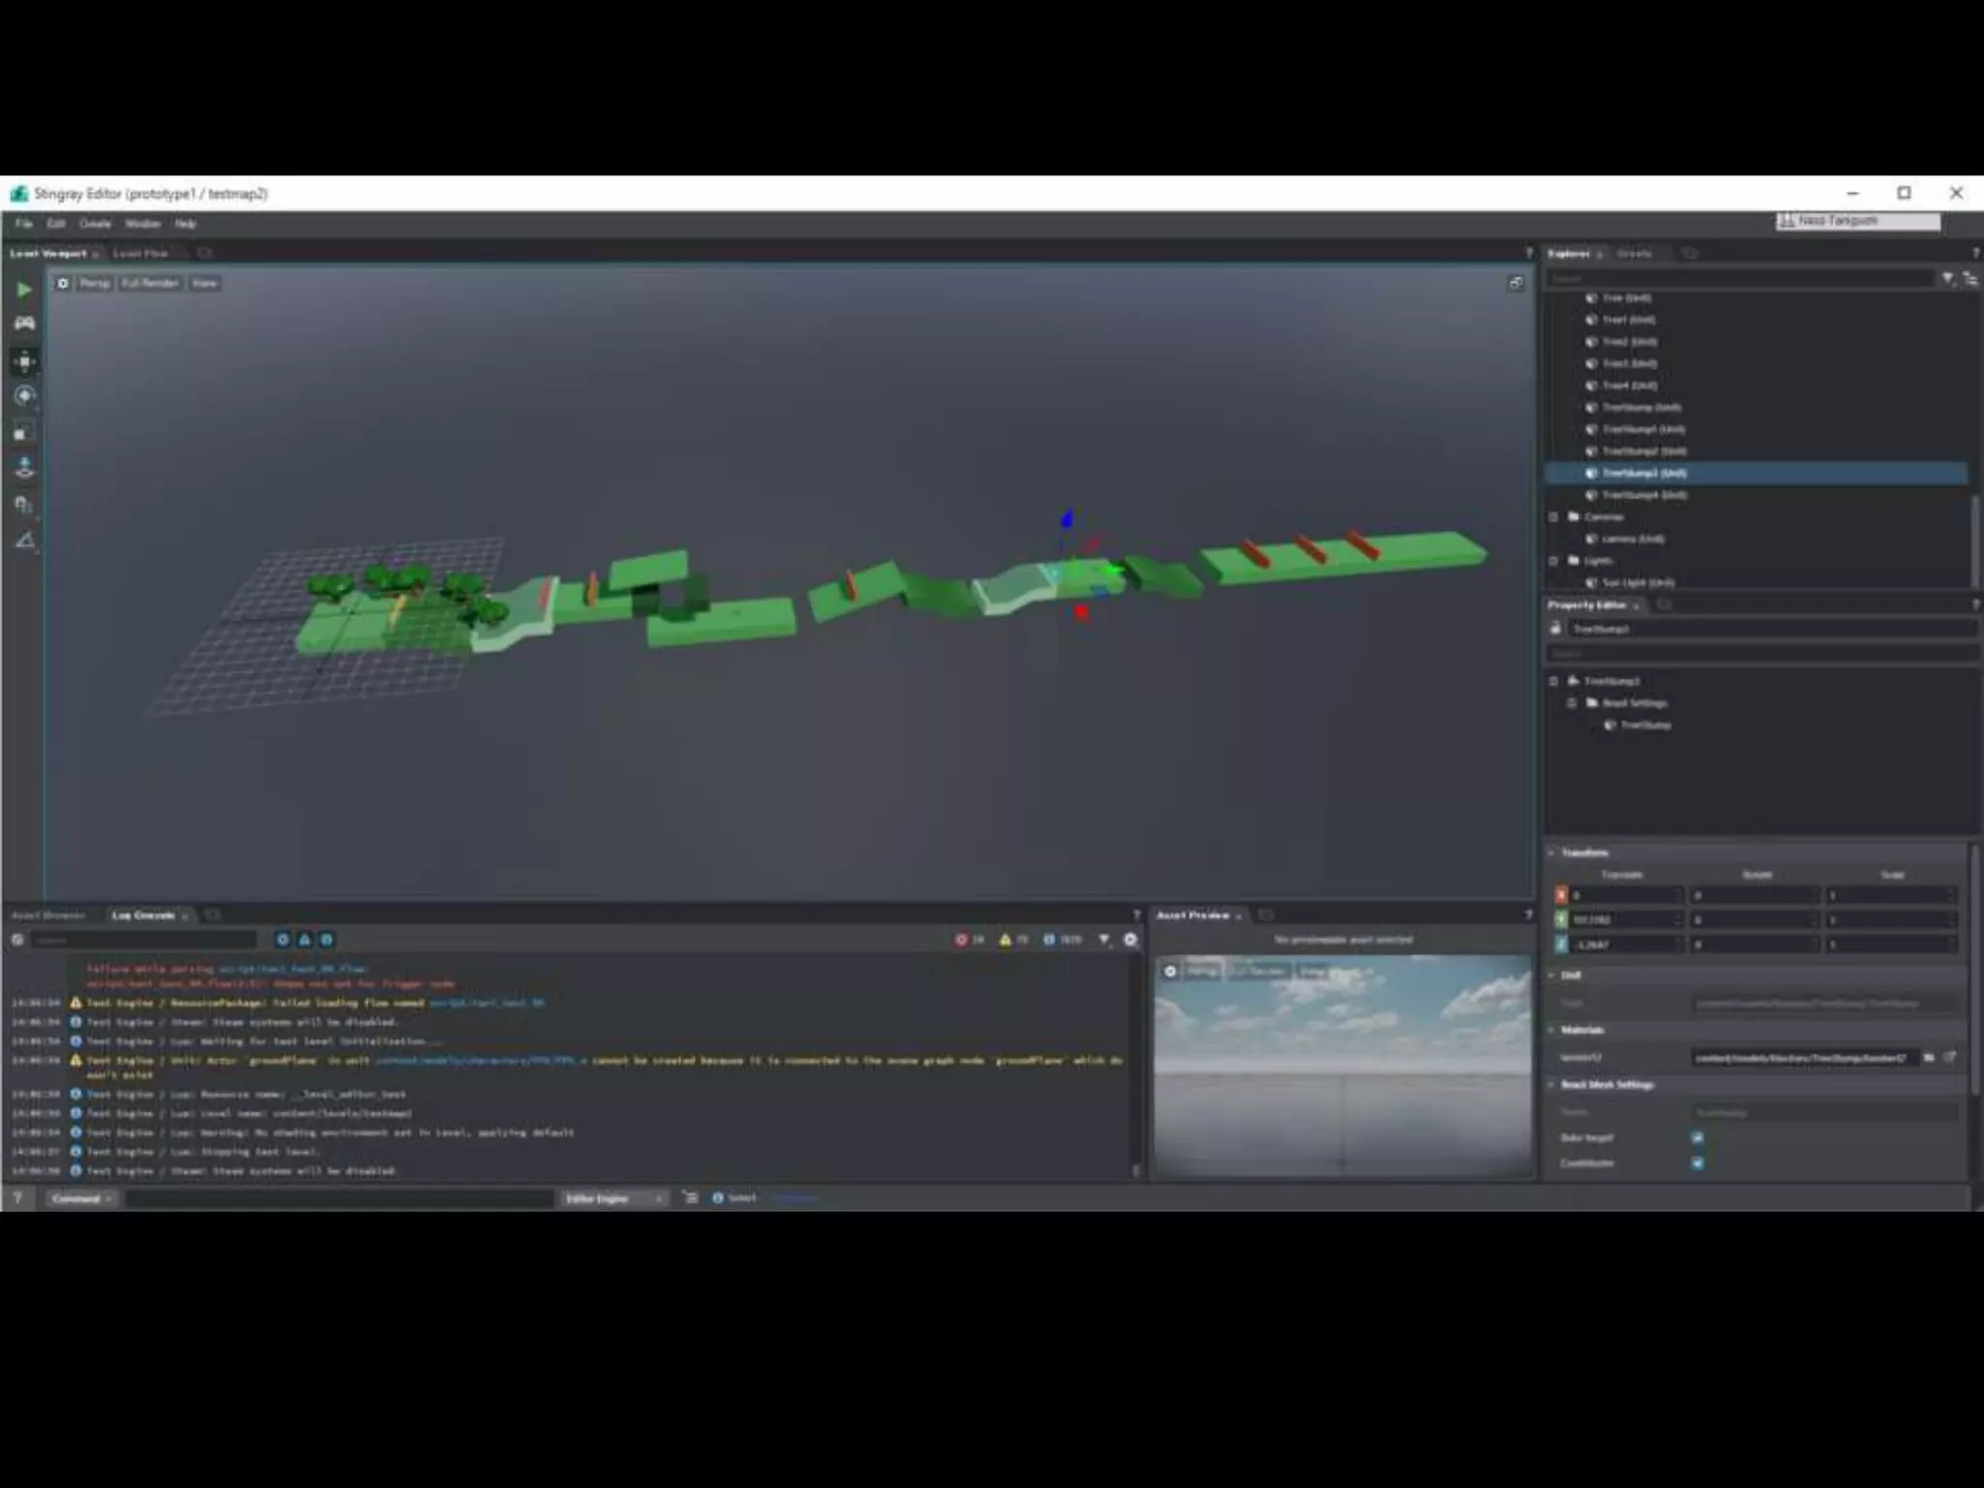The height and width of the screenshot is (1488, 1984).
Task: Click the Full Render viewport button
Action: pos(150,283)
